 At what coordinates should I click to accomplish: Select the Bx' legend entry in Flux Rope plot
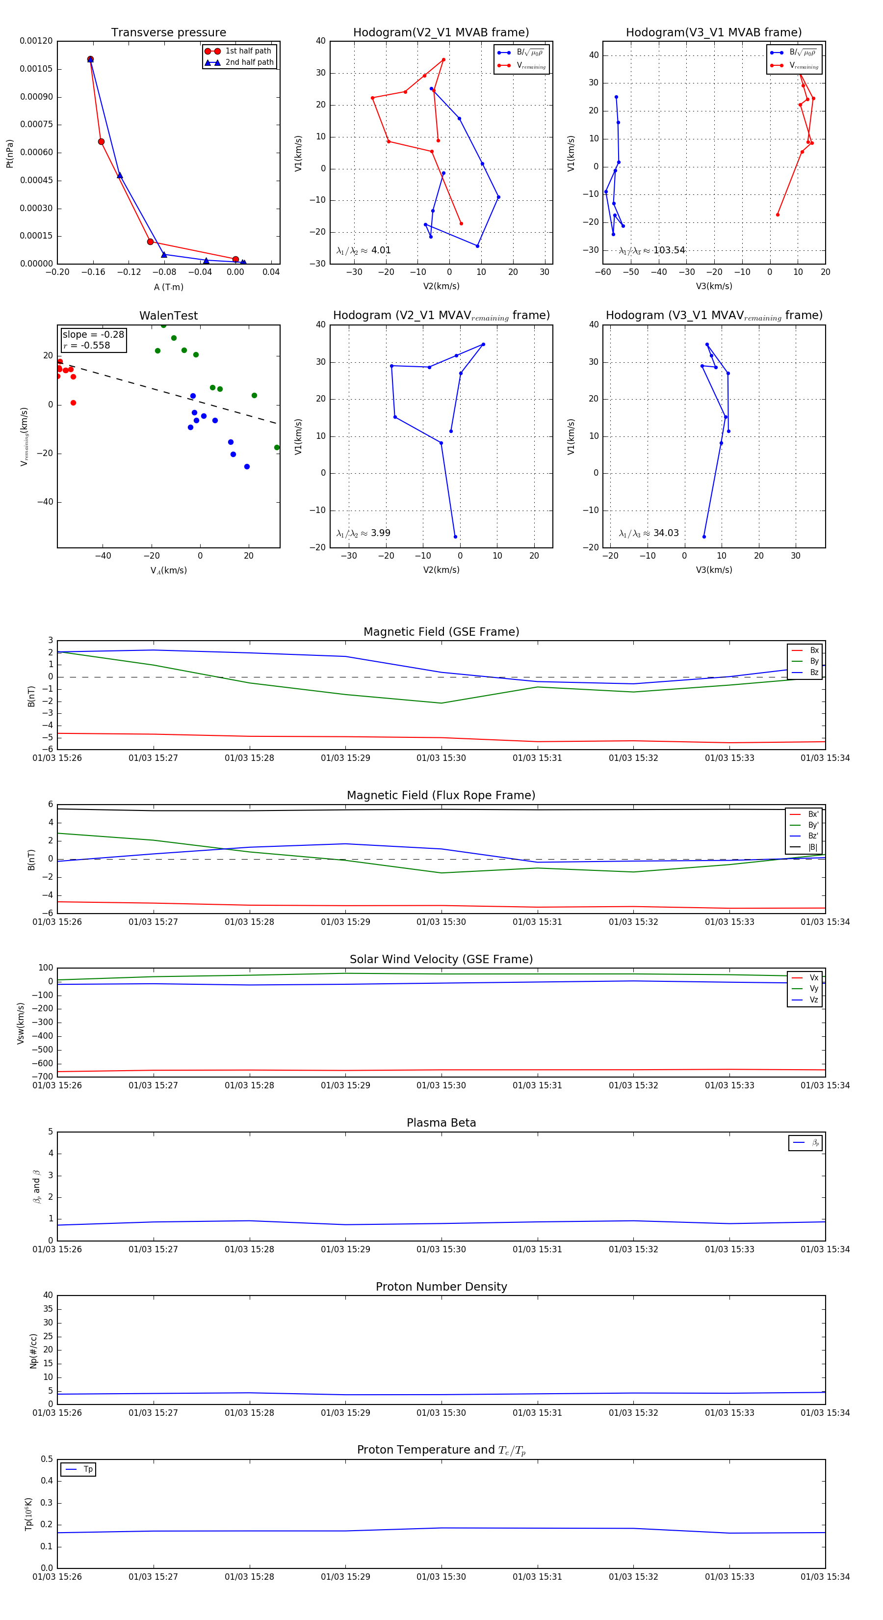point(805,814)
